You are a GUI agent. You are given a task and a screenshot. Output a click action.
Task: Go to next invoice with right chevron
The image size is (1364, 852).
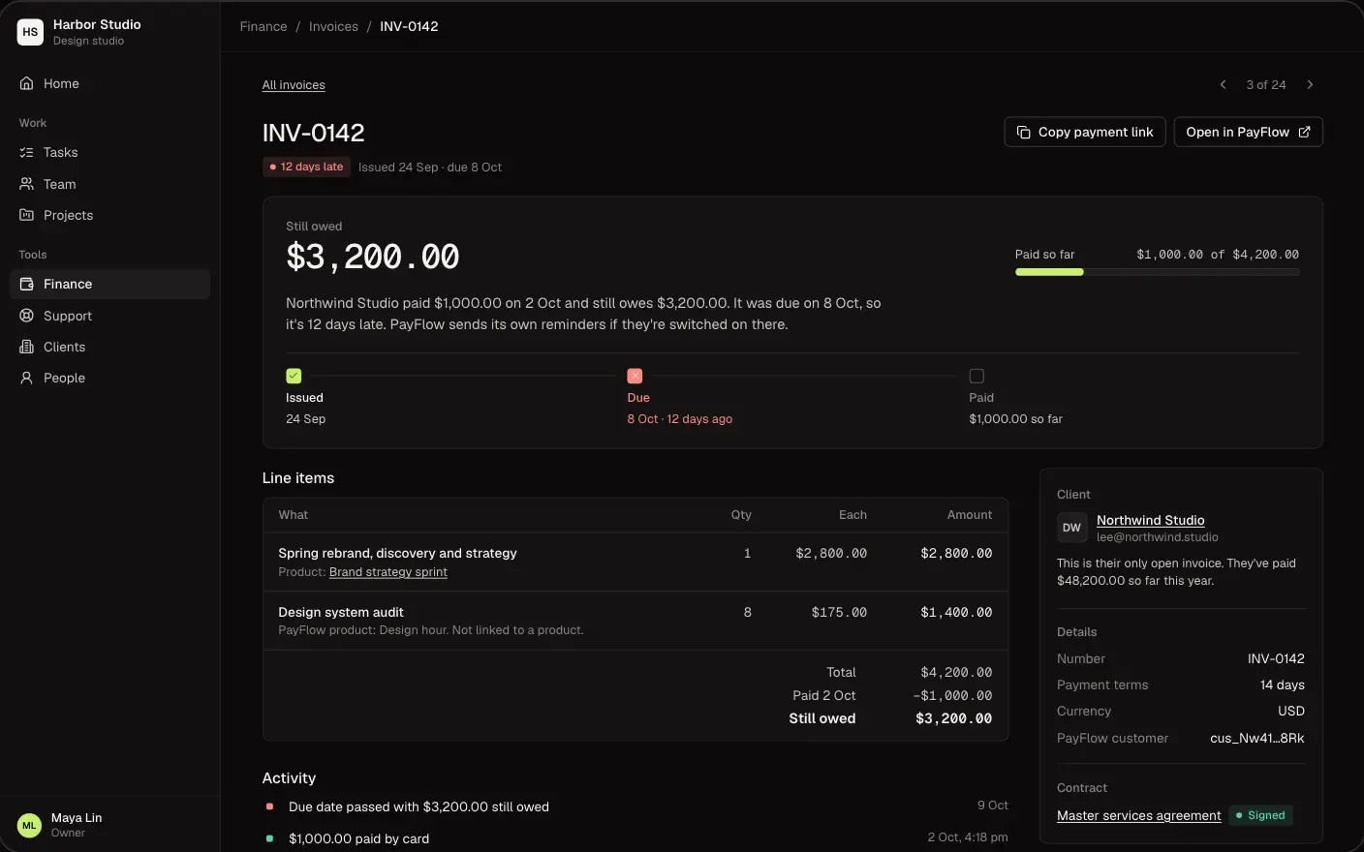(1310, 84)
